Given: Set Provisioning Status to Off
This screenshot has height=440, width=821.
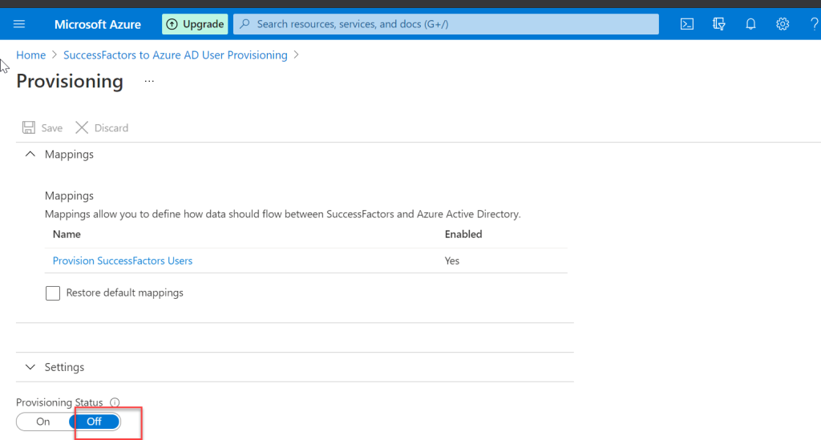Looking at the screenshot, I should click(95, 422).
